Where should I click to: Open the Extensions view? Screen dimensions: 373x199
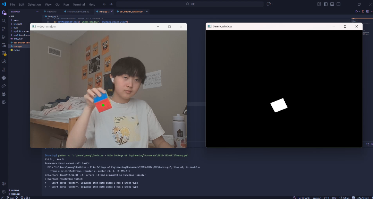[x=4, y=53]
